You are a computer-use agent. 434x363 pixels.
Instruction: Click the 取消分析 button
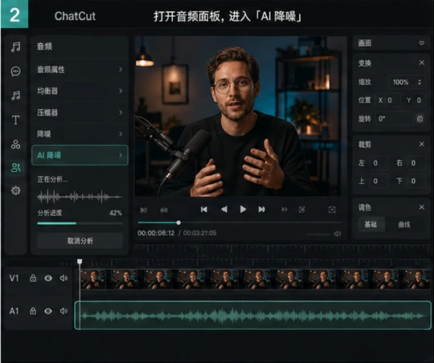click(x=80, y=241)
